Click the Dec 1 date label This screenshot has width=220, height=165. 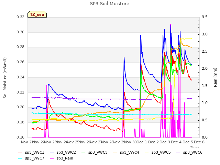tap(142, 142)
